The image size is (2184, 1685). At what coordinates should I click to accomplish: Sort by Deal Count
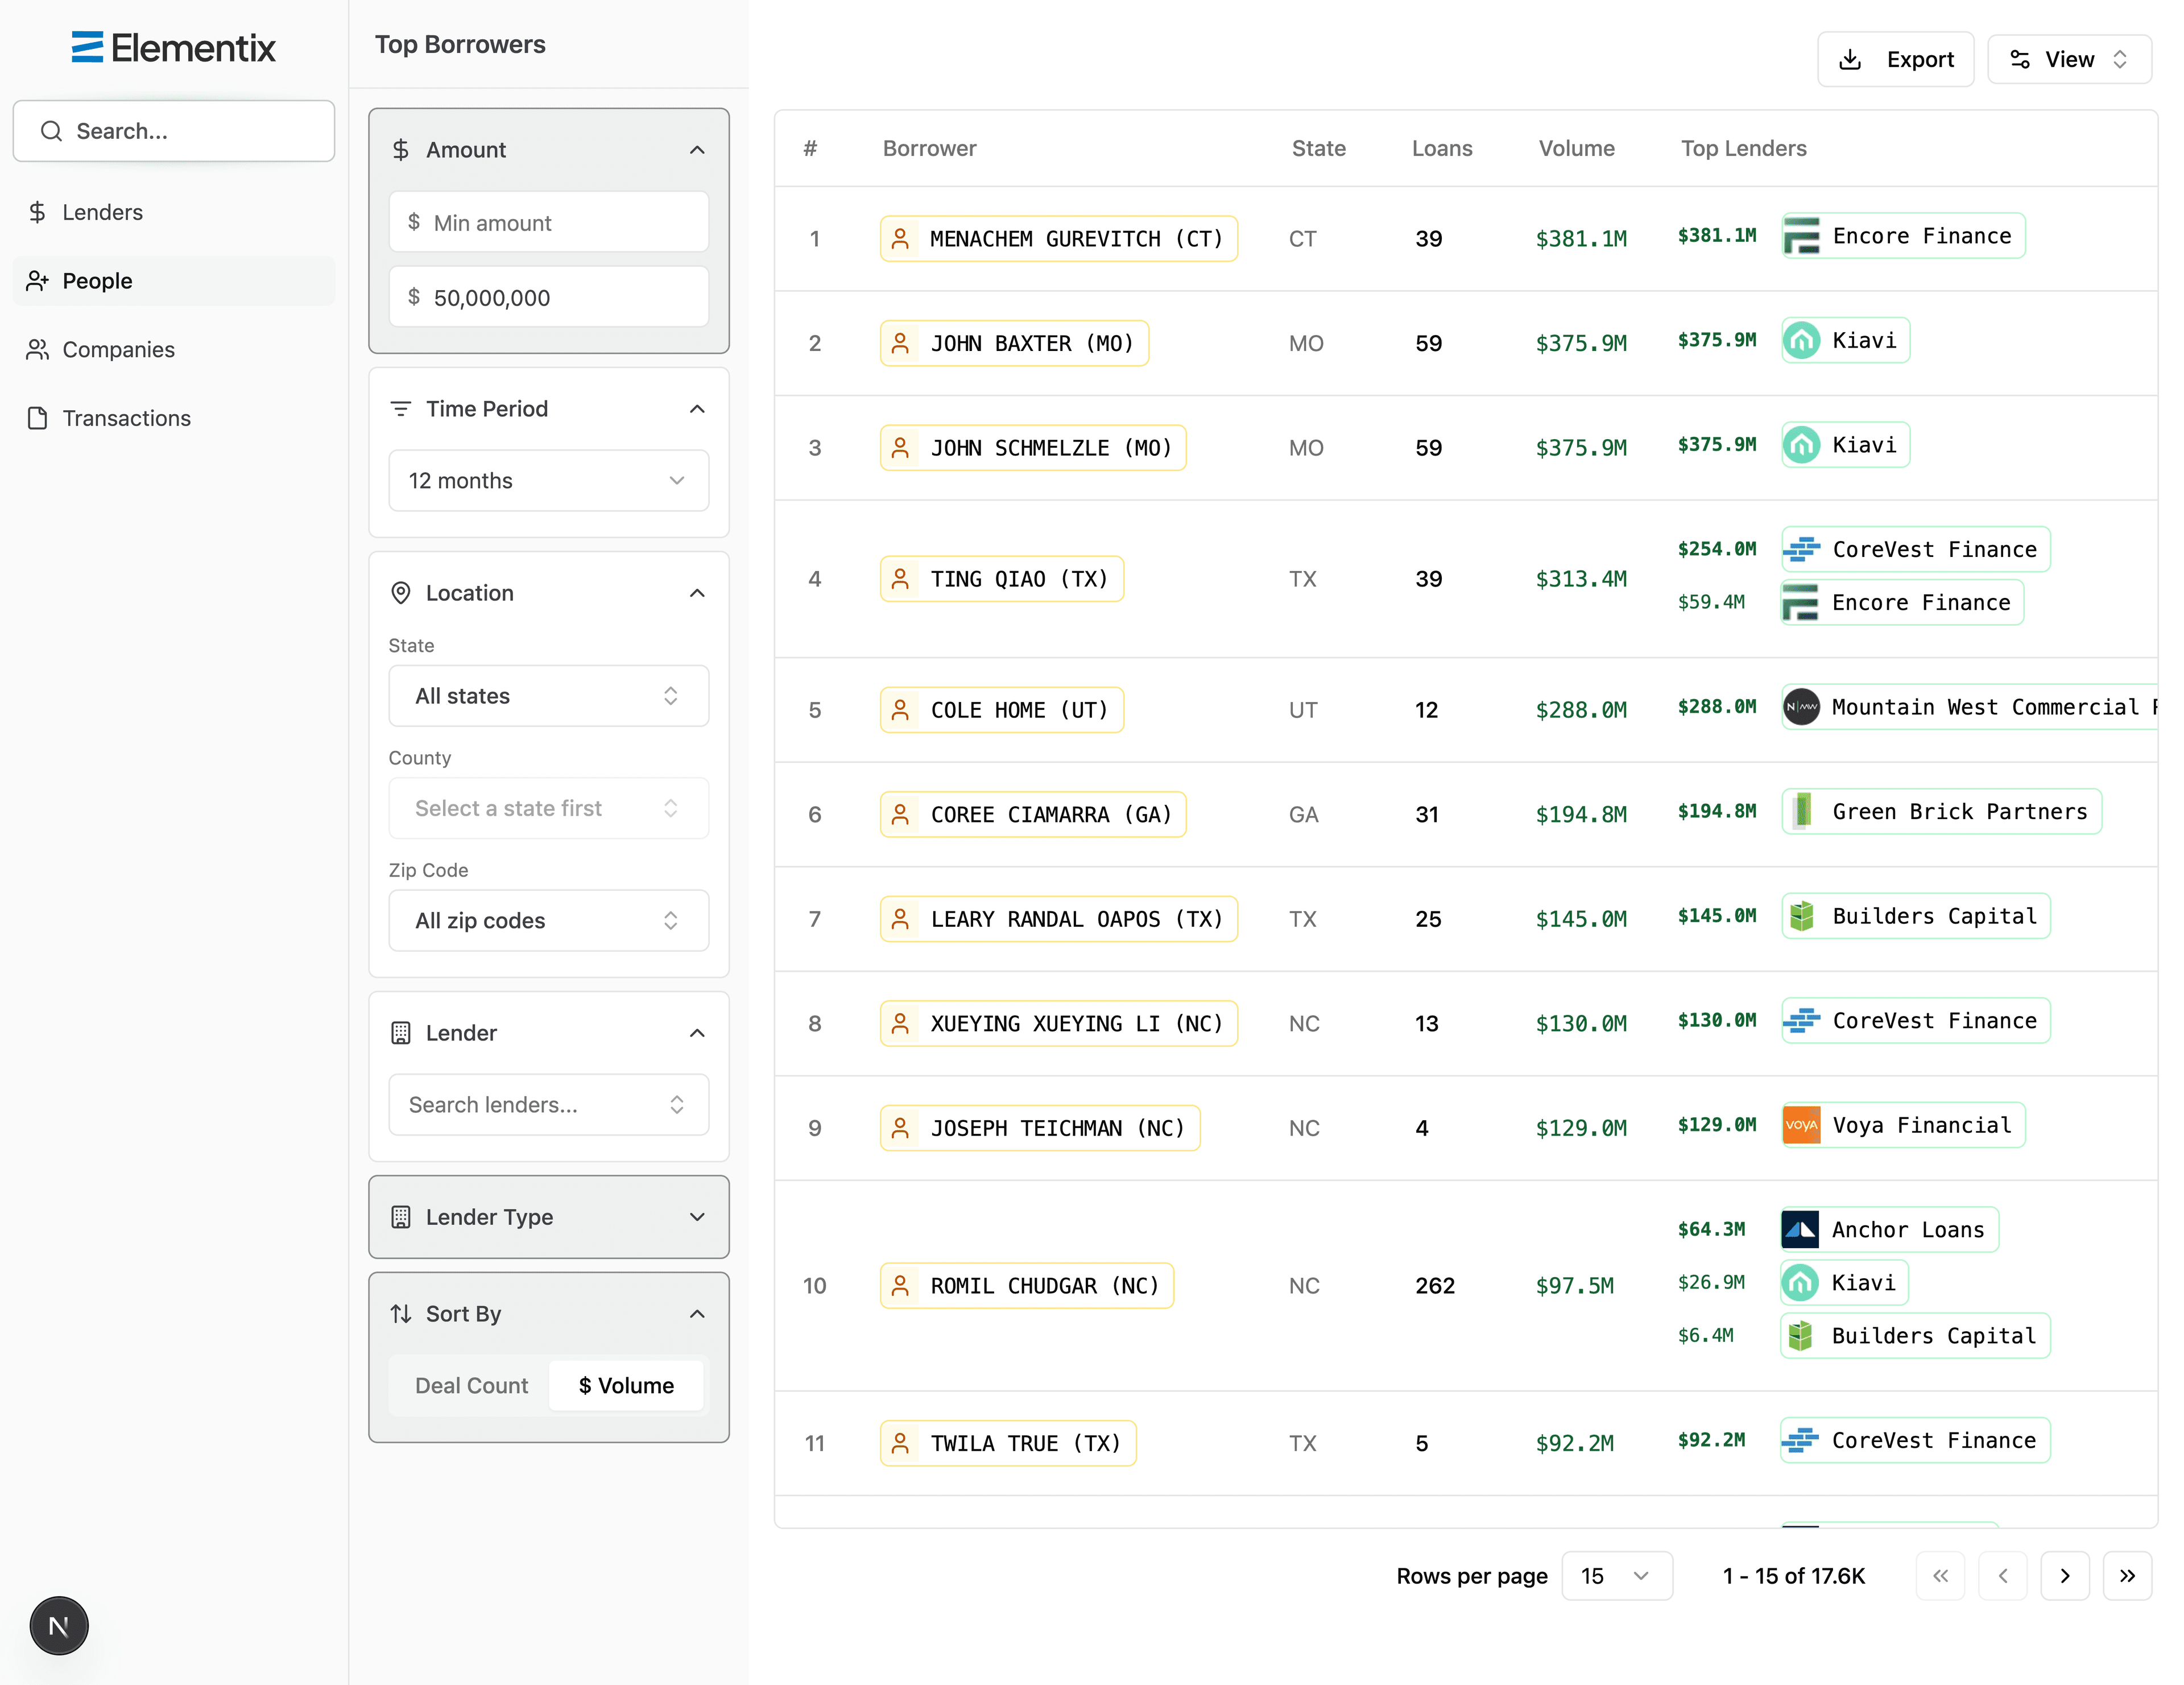[471, 1385]
